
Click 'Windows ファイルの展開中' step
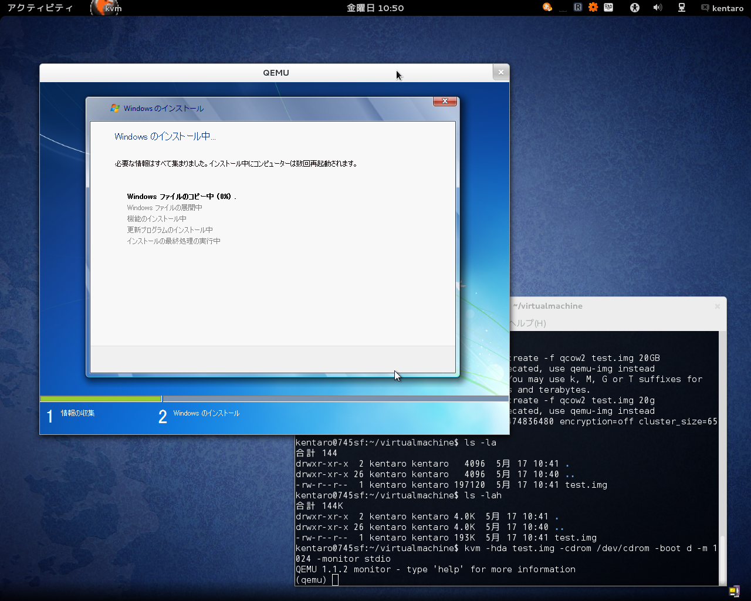(x=164, y=208)
